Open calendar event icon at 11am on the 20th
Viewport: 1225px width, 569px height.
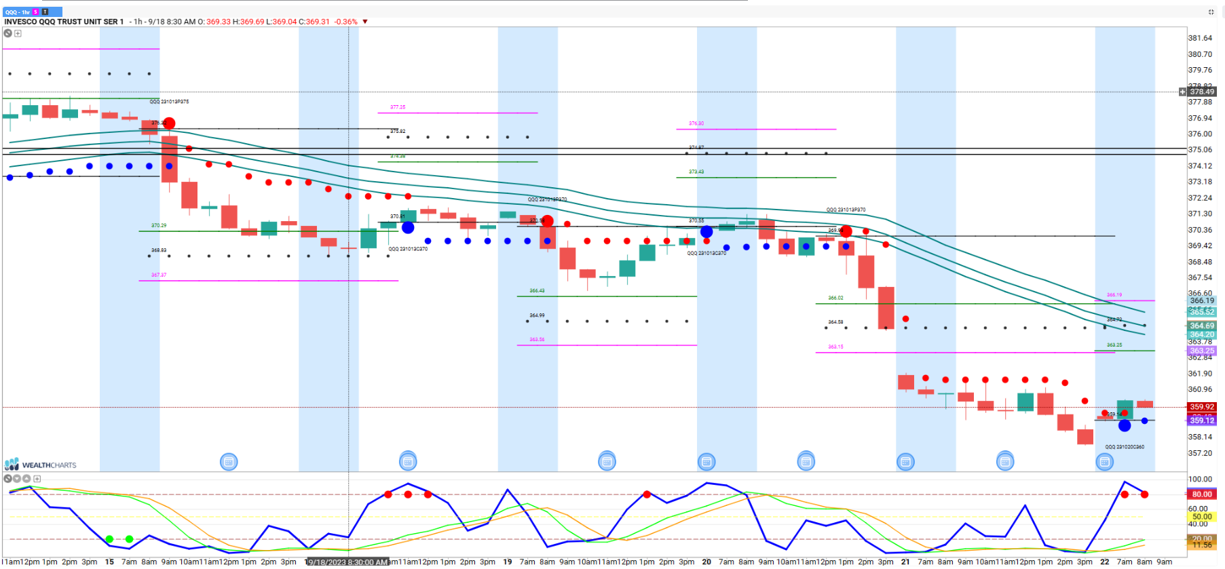coord(806,461)
